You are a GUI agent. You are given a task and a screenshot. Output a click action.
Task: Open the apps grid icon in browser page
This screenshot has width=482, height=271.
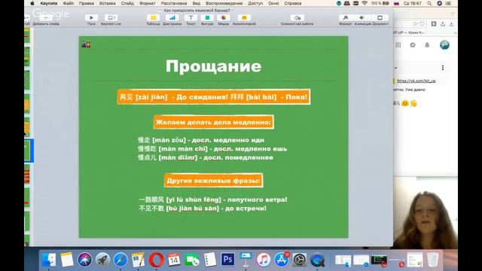[x=398, y=45]
